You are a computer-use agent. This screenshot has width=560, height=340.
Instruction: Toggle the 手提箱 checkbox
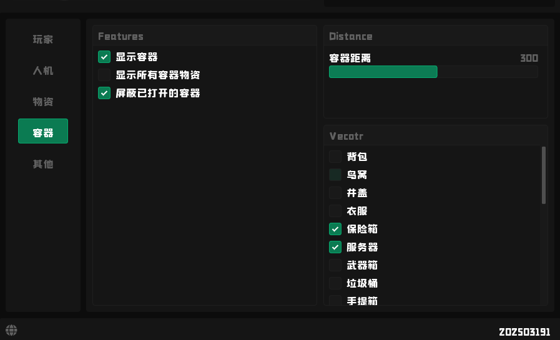[335, 301]
